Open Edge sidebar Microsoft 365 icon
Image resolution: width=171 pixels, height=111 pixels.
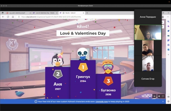pyautogui.click(x=168, y=45)
